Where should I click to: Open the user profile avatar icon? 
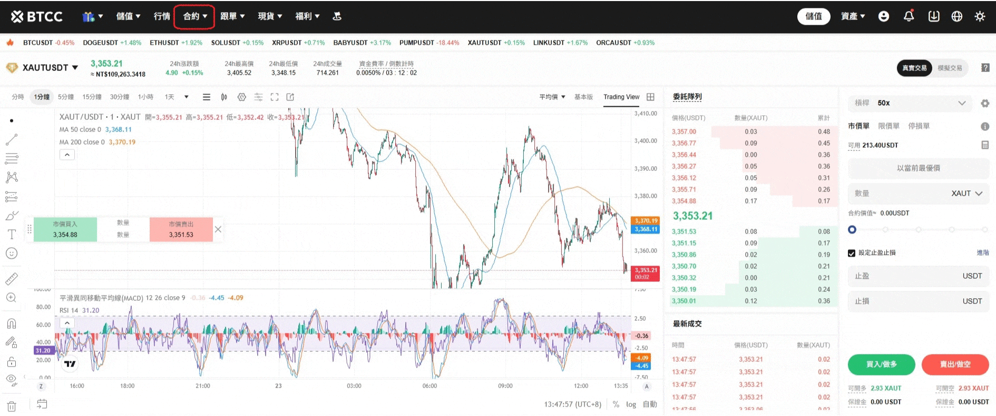click(884, 16)
